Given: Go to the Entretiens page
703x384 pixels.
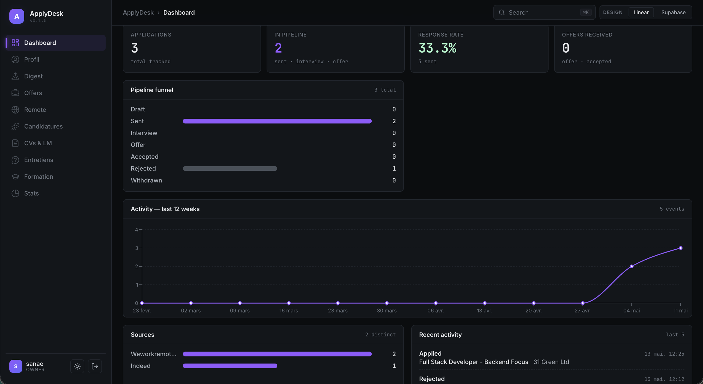Looking at the screenshot, I should coord(56,160).
